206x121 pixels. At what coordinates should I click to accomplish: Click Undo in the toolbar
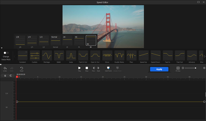tap(5, 68)
